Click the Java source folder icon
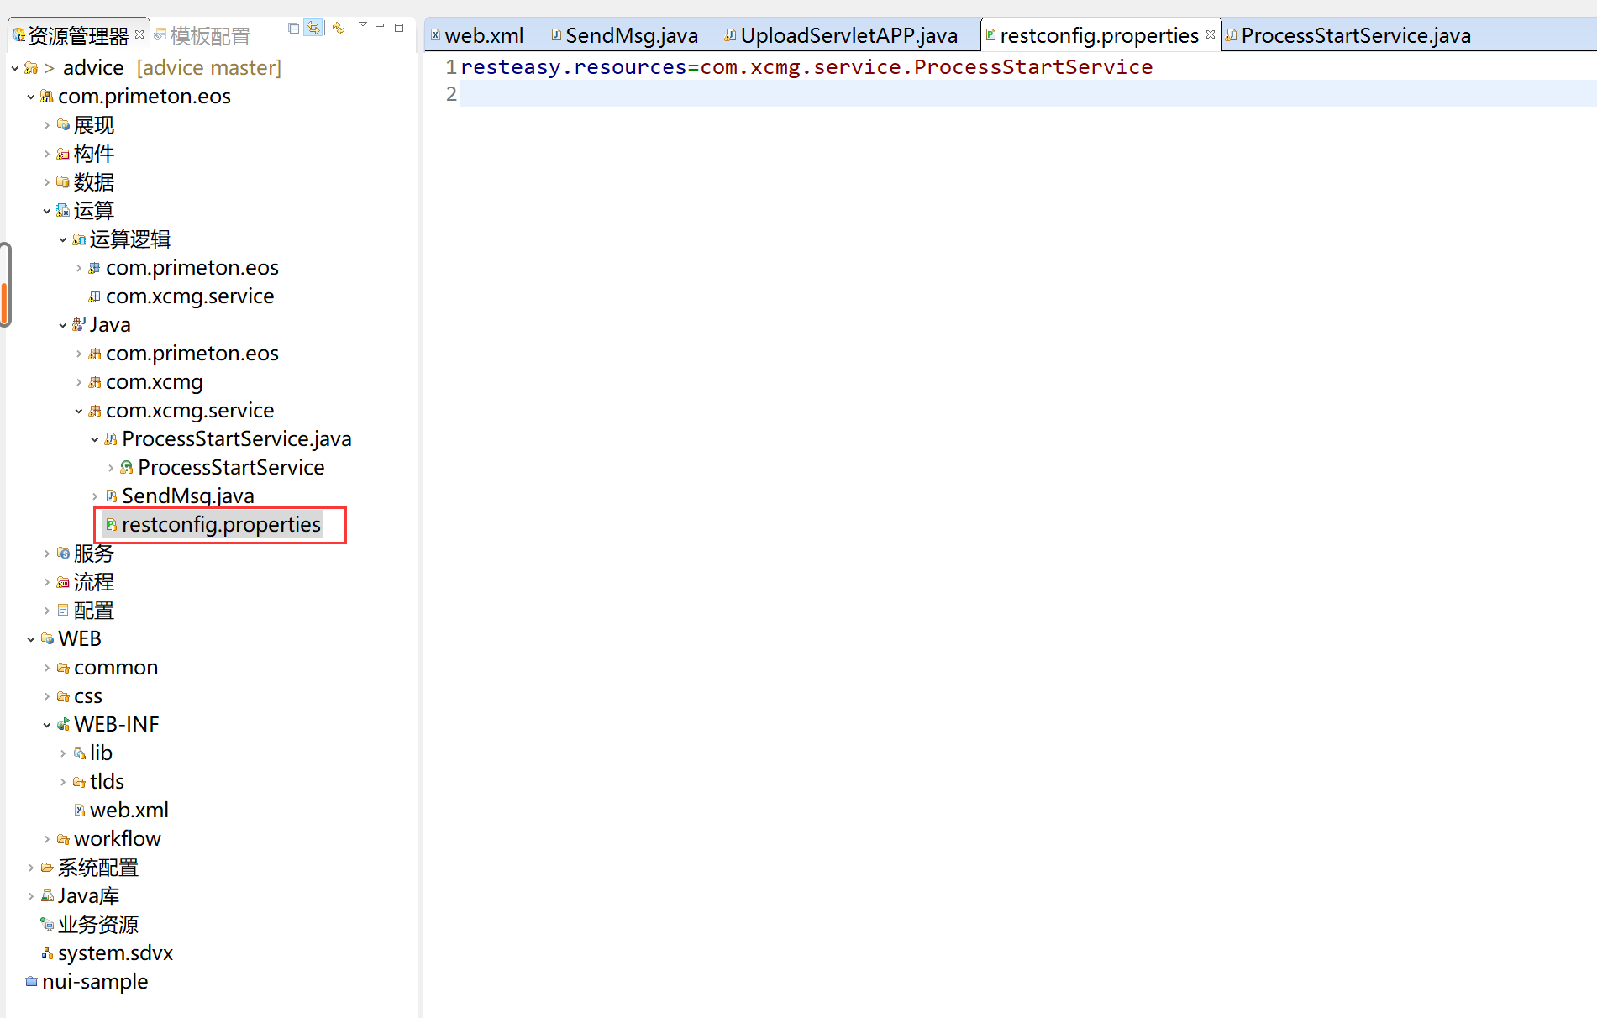This screenshot has height=1018, width=1597. click(79, 325)
